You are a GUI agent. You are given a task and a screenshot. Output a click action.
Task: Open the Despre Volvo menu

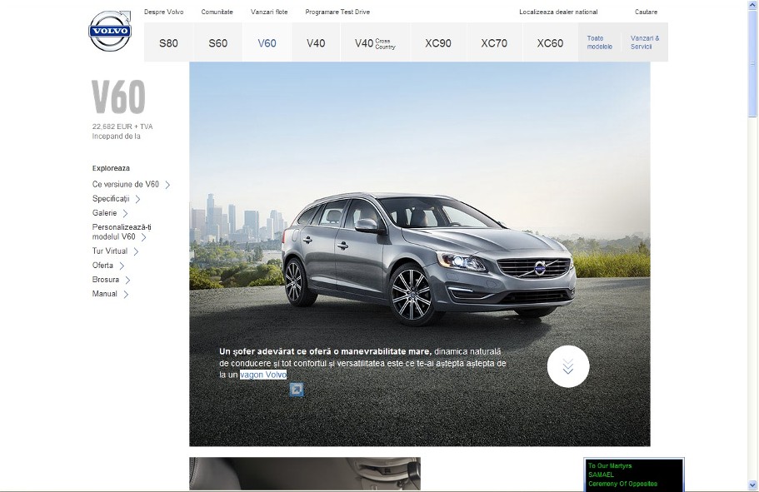coord(163,12)
